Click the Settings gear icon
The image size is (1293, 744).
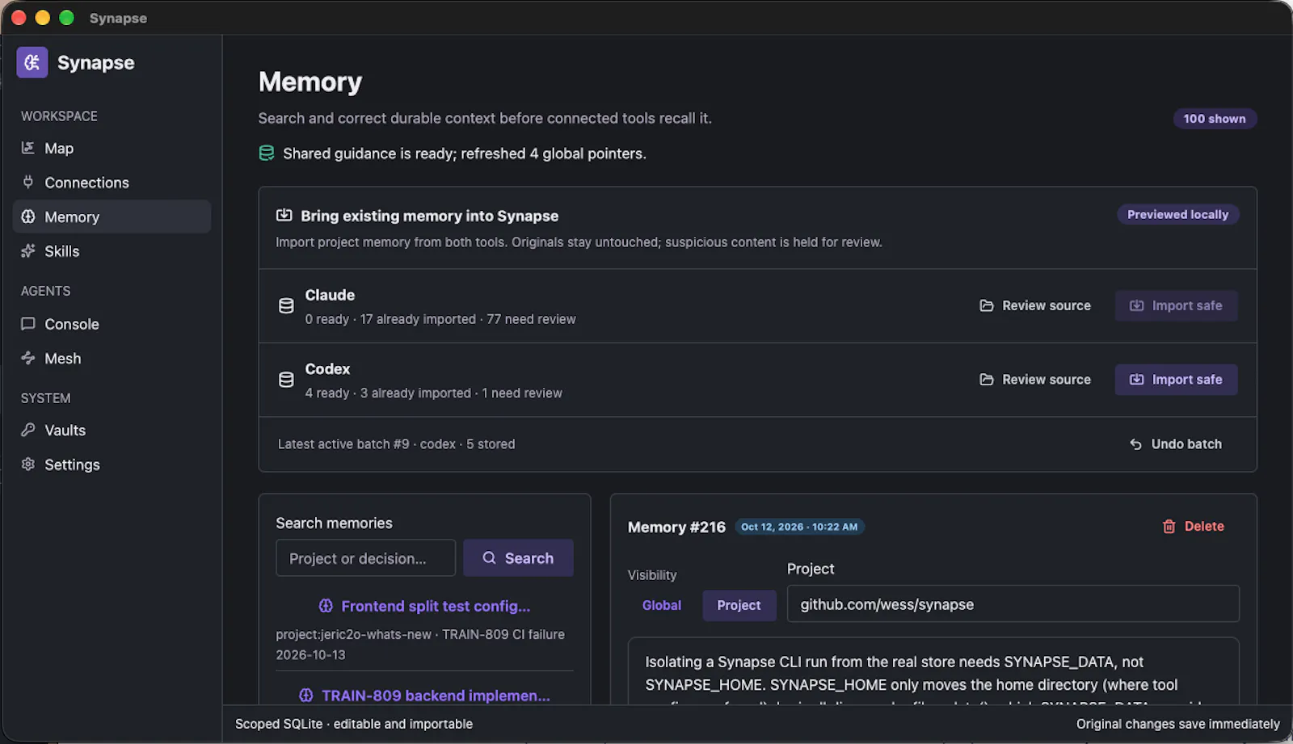28,464
